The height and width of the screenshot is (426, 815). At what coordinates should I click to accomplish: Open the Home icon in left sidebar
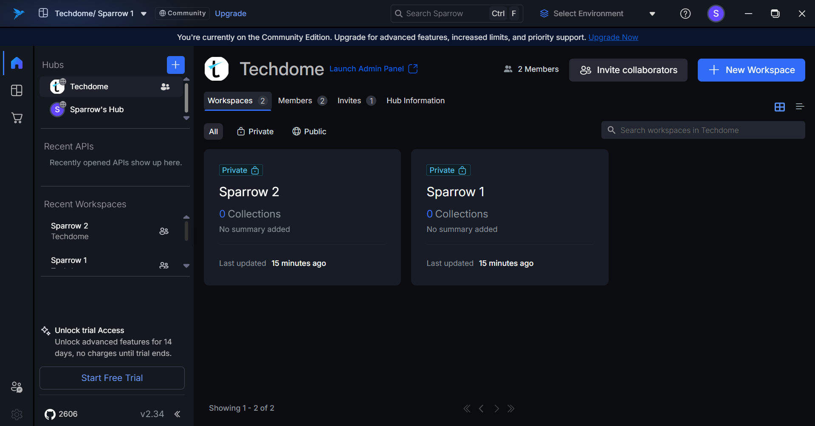coord(17,63)
